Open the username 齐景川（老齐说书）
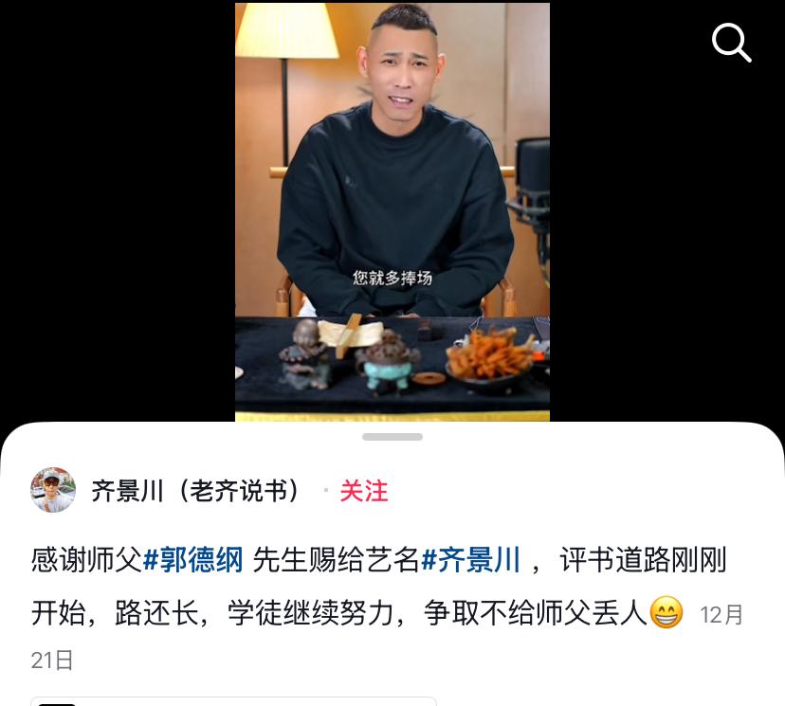 click(x=195, y=490)
